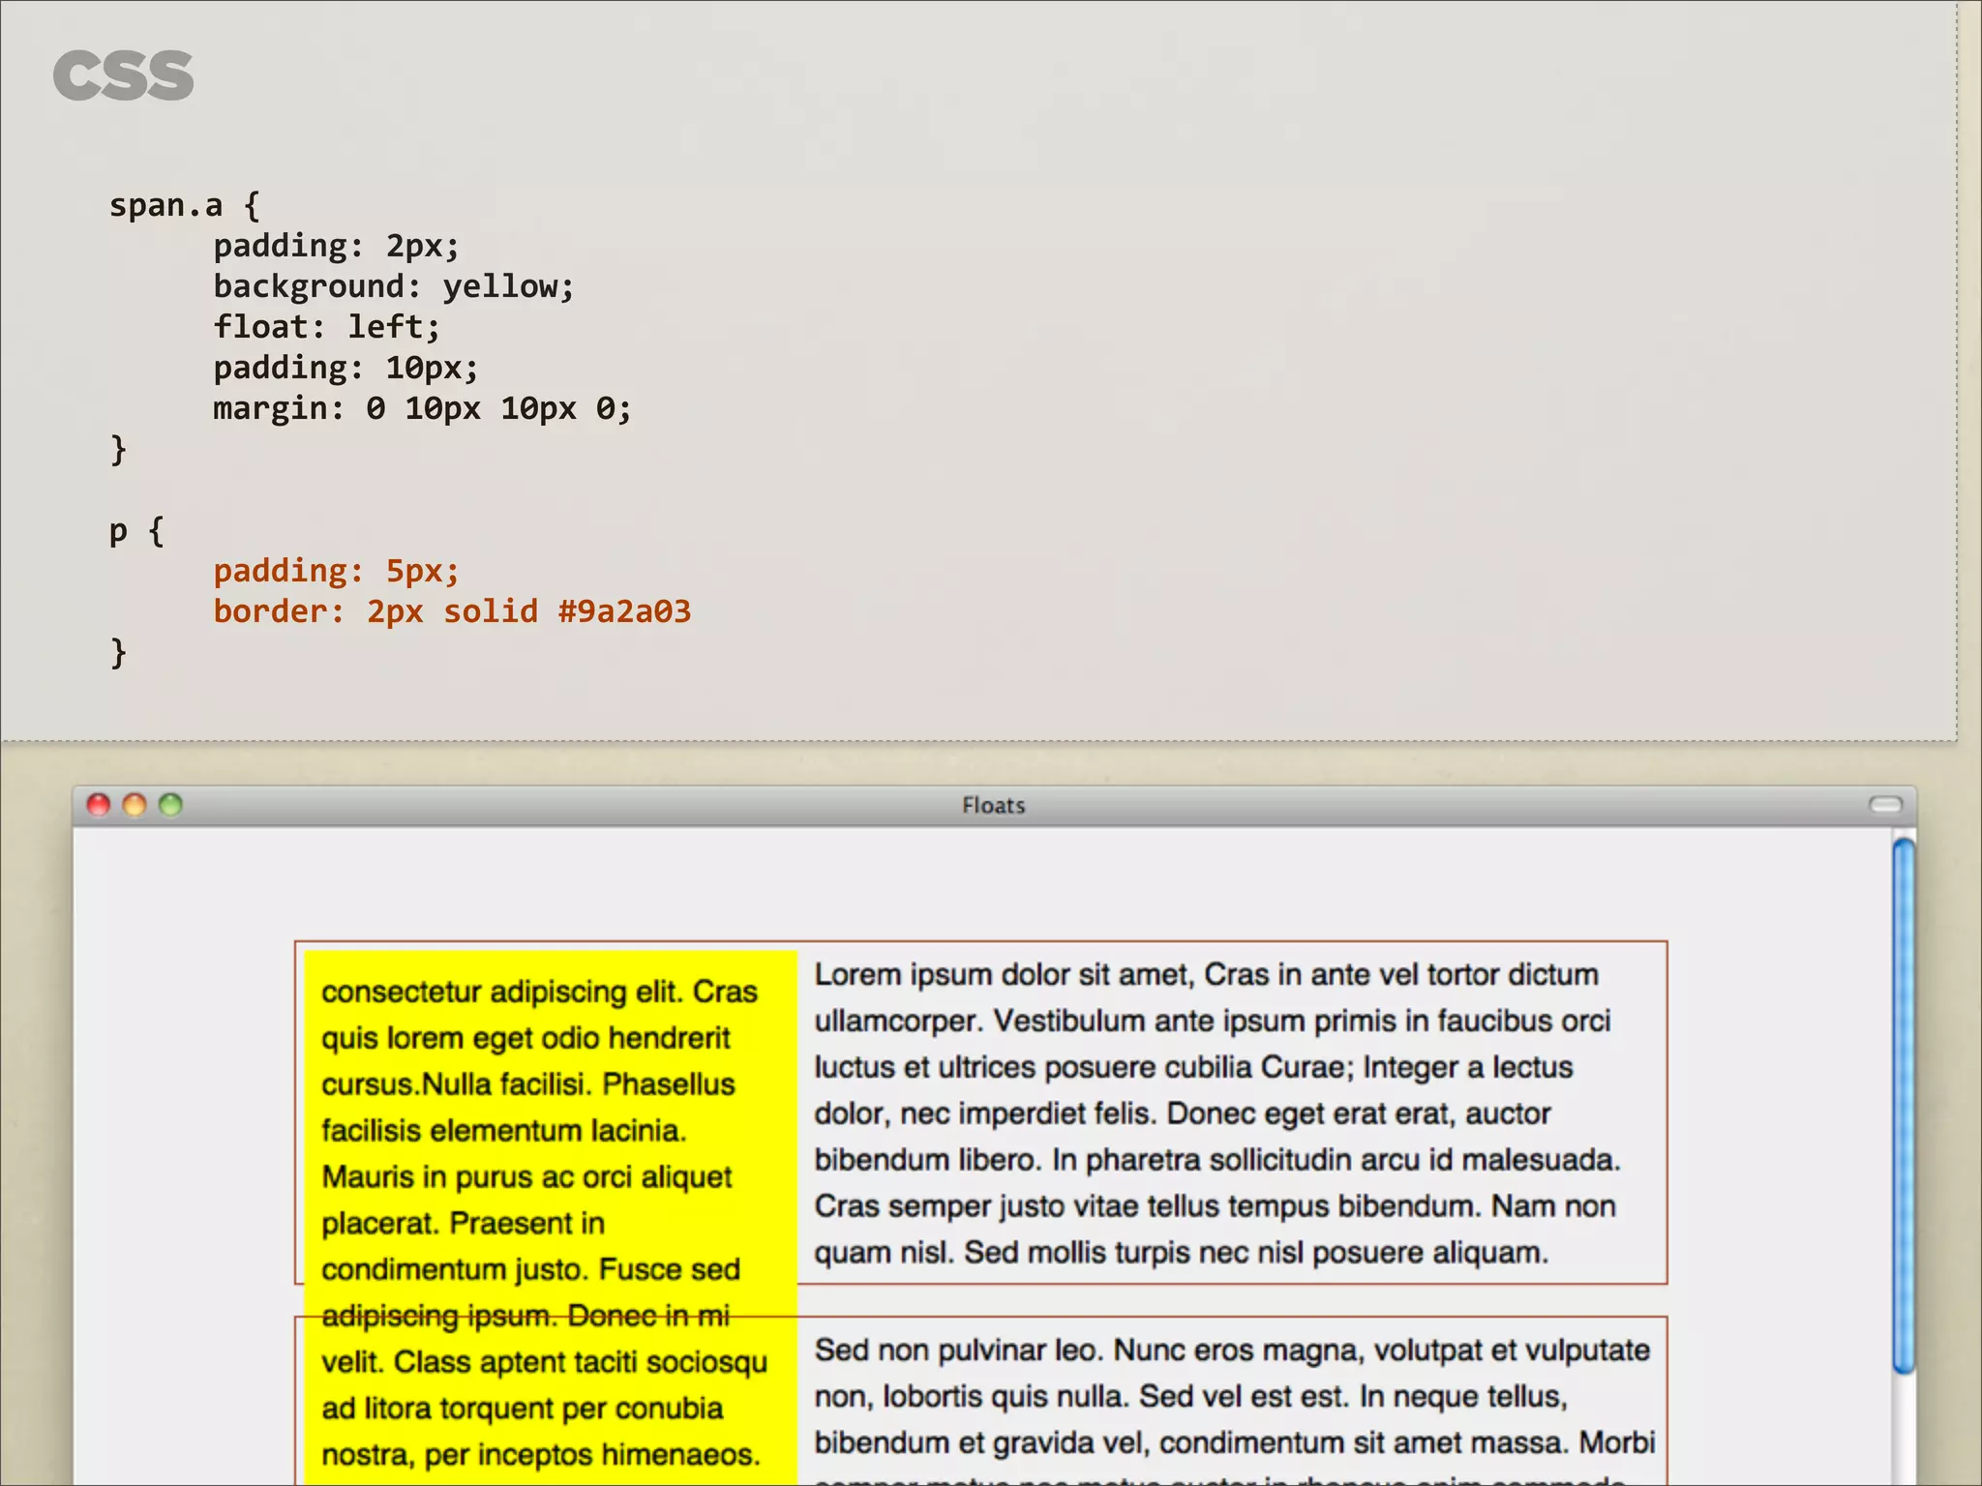Viewport: 1982px width, 1486px height.
Task: Click 'cursus.Nulla facilisi. Phasellus' line
Action: [528, 1085]
